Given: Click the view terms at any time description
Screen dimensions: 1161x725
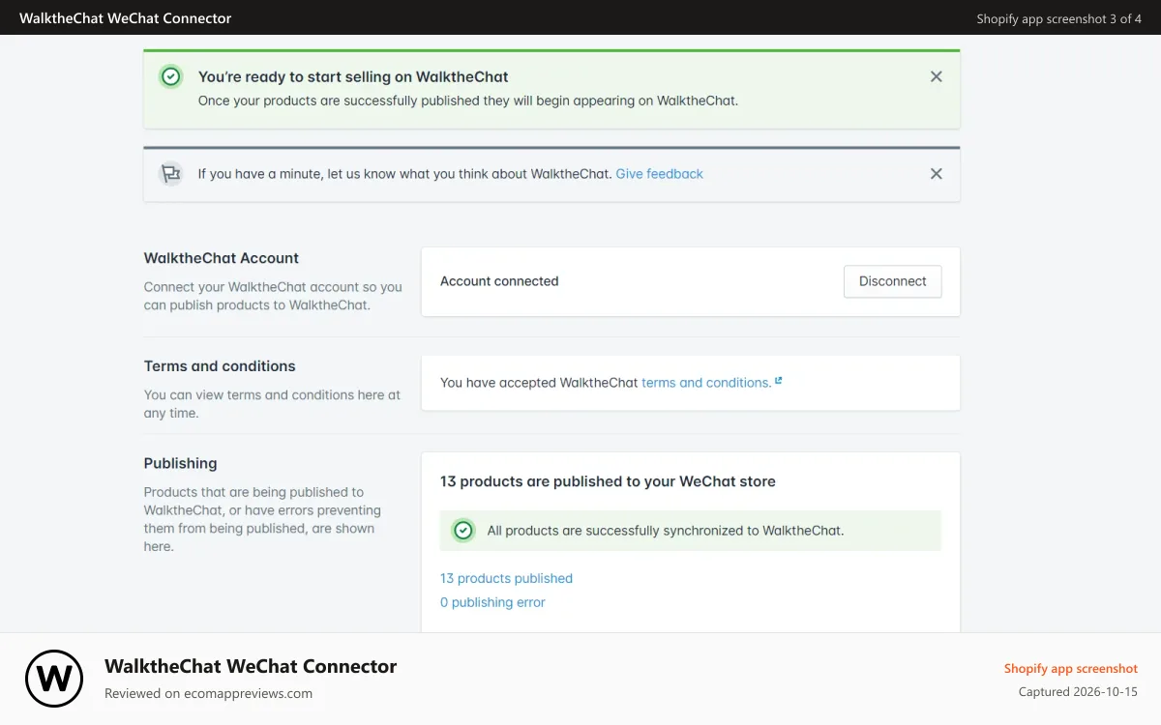Looking at the screenshot, I should [x=272, y=404].
